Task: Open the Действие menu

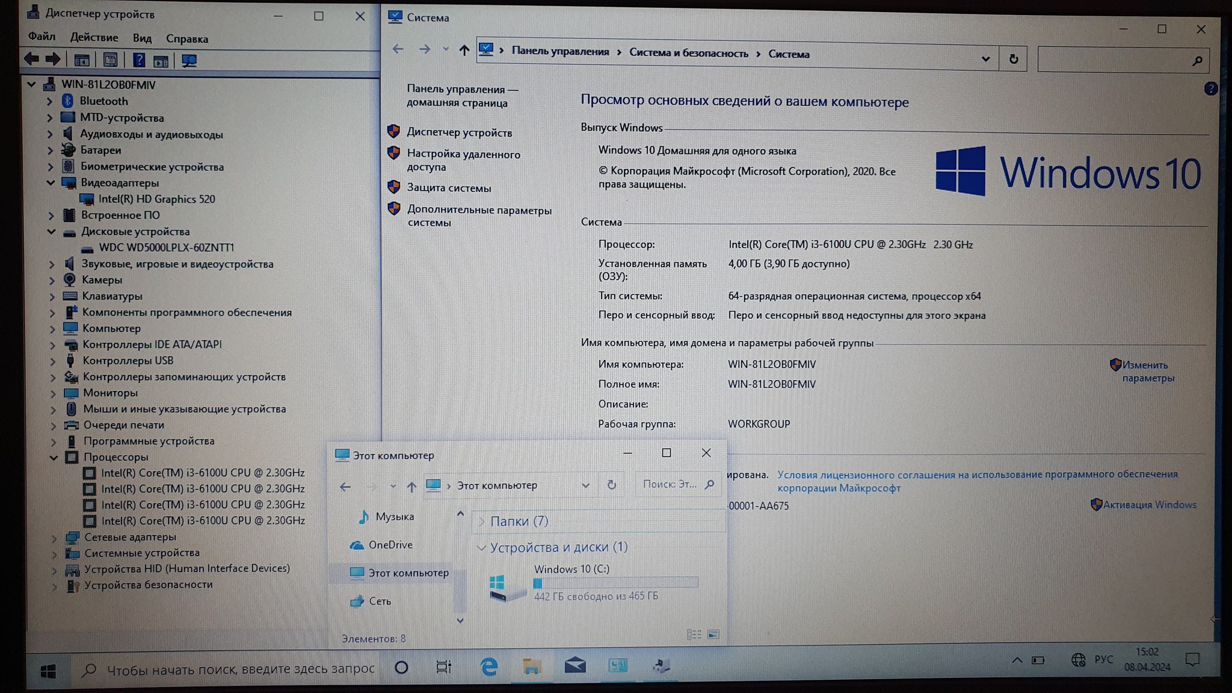Action: click(94, 37)
